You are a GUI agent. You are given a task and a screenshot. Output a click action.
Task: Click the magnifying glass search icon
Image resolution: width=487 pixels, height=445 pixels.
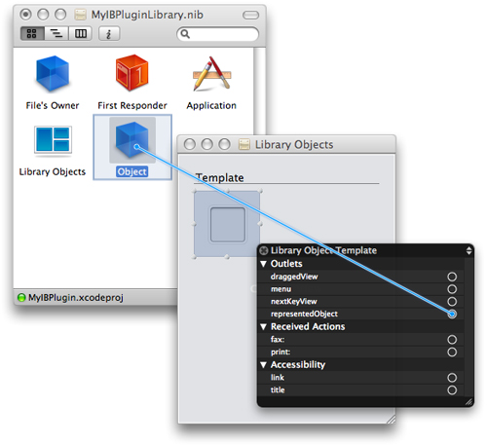[x=185, y=34]
